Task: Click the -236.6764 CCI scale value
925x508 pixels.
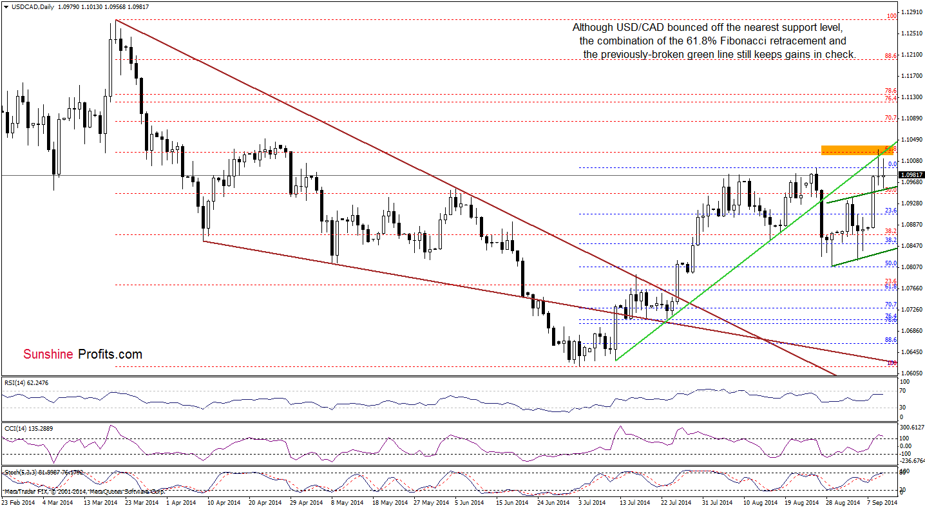Action: pos(911,461)
